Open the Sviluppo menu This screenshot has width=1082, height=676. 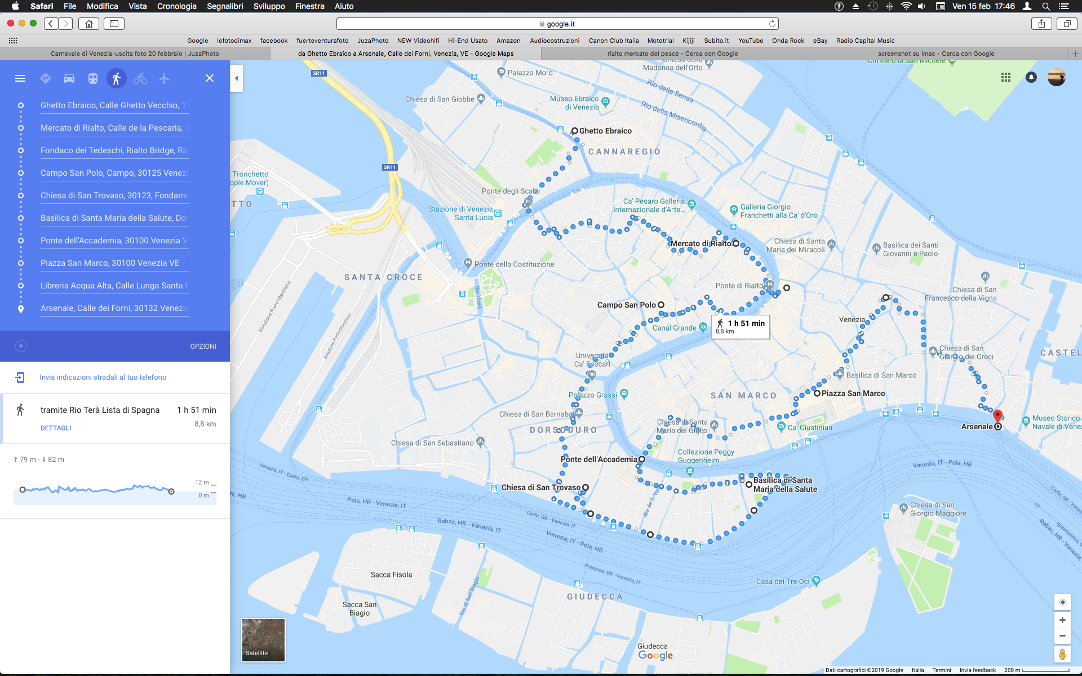[269, 6]
